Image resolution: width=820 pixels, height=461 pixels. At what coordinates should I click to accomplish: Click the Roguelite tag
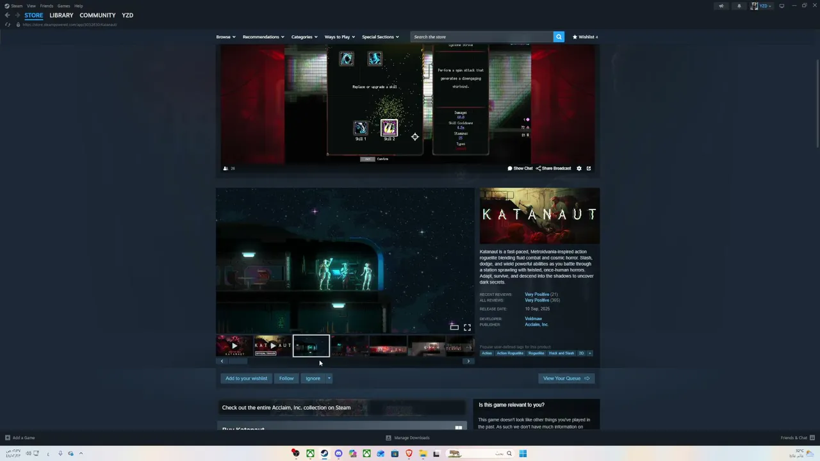pos(536,353)
